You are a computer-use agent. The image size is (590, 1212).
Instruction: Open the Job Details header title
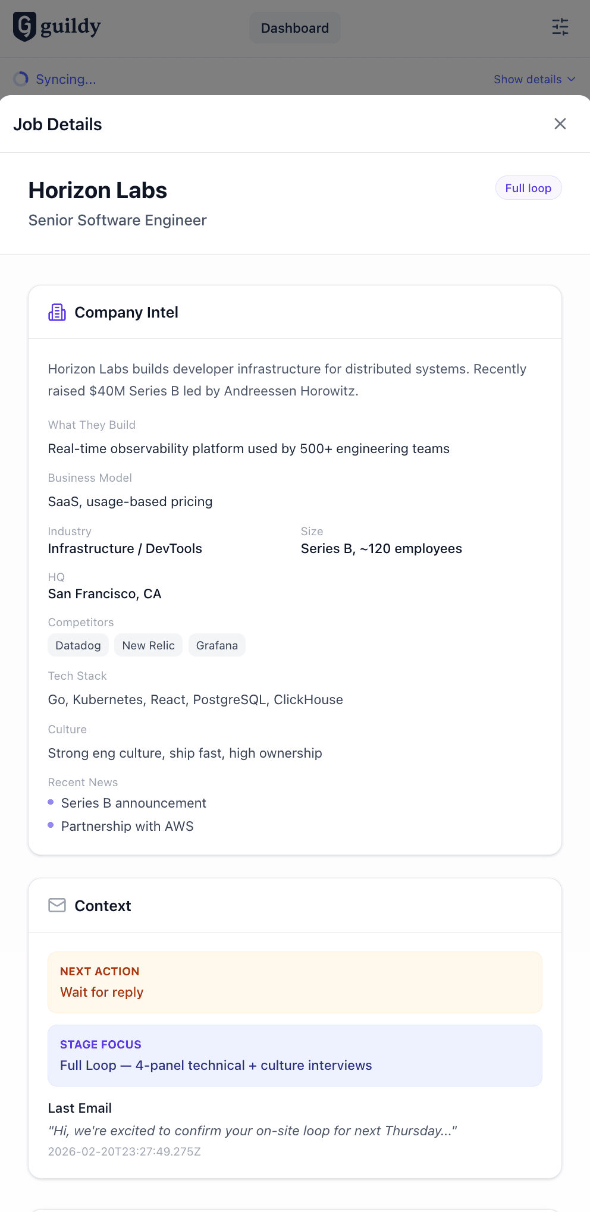point(58,124)
